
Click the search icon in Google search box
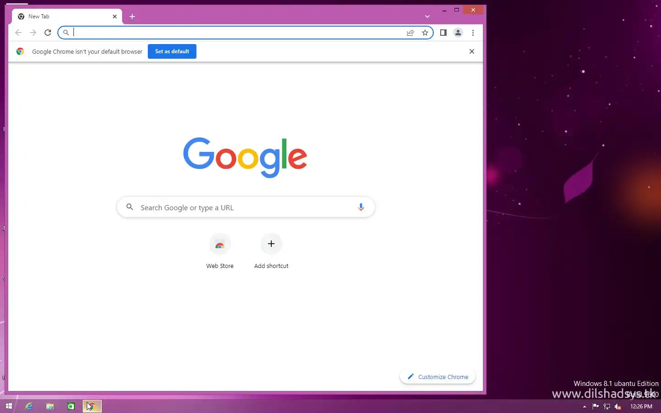click(130, 207)
